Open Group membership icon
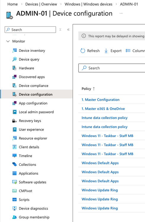This screenshot has width=145, height=222. pos(15,217)
